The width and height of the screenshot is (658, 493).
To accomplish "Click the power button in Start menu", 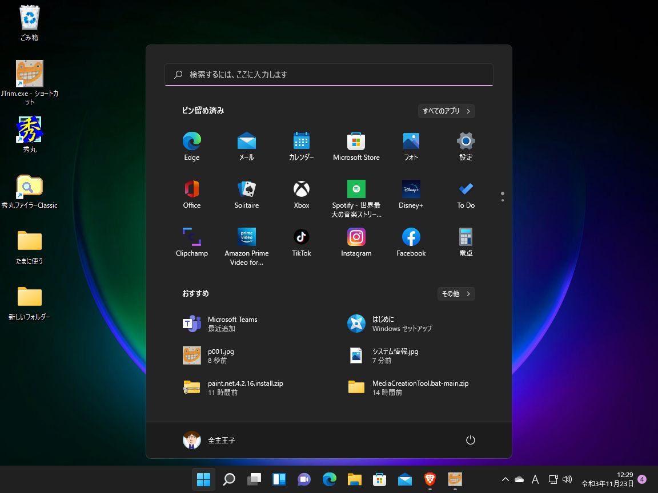I will [471, 440].
